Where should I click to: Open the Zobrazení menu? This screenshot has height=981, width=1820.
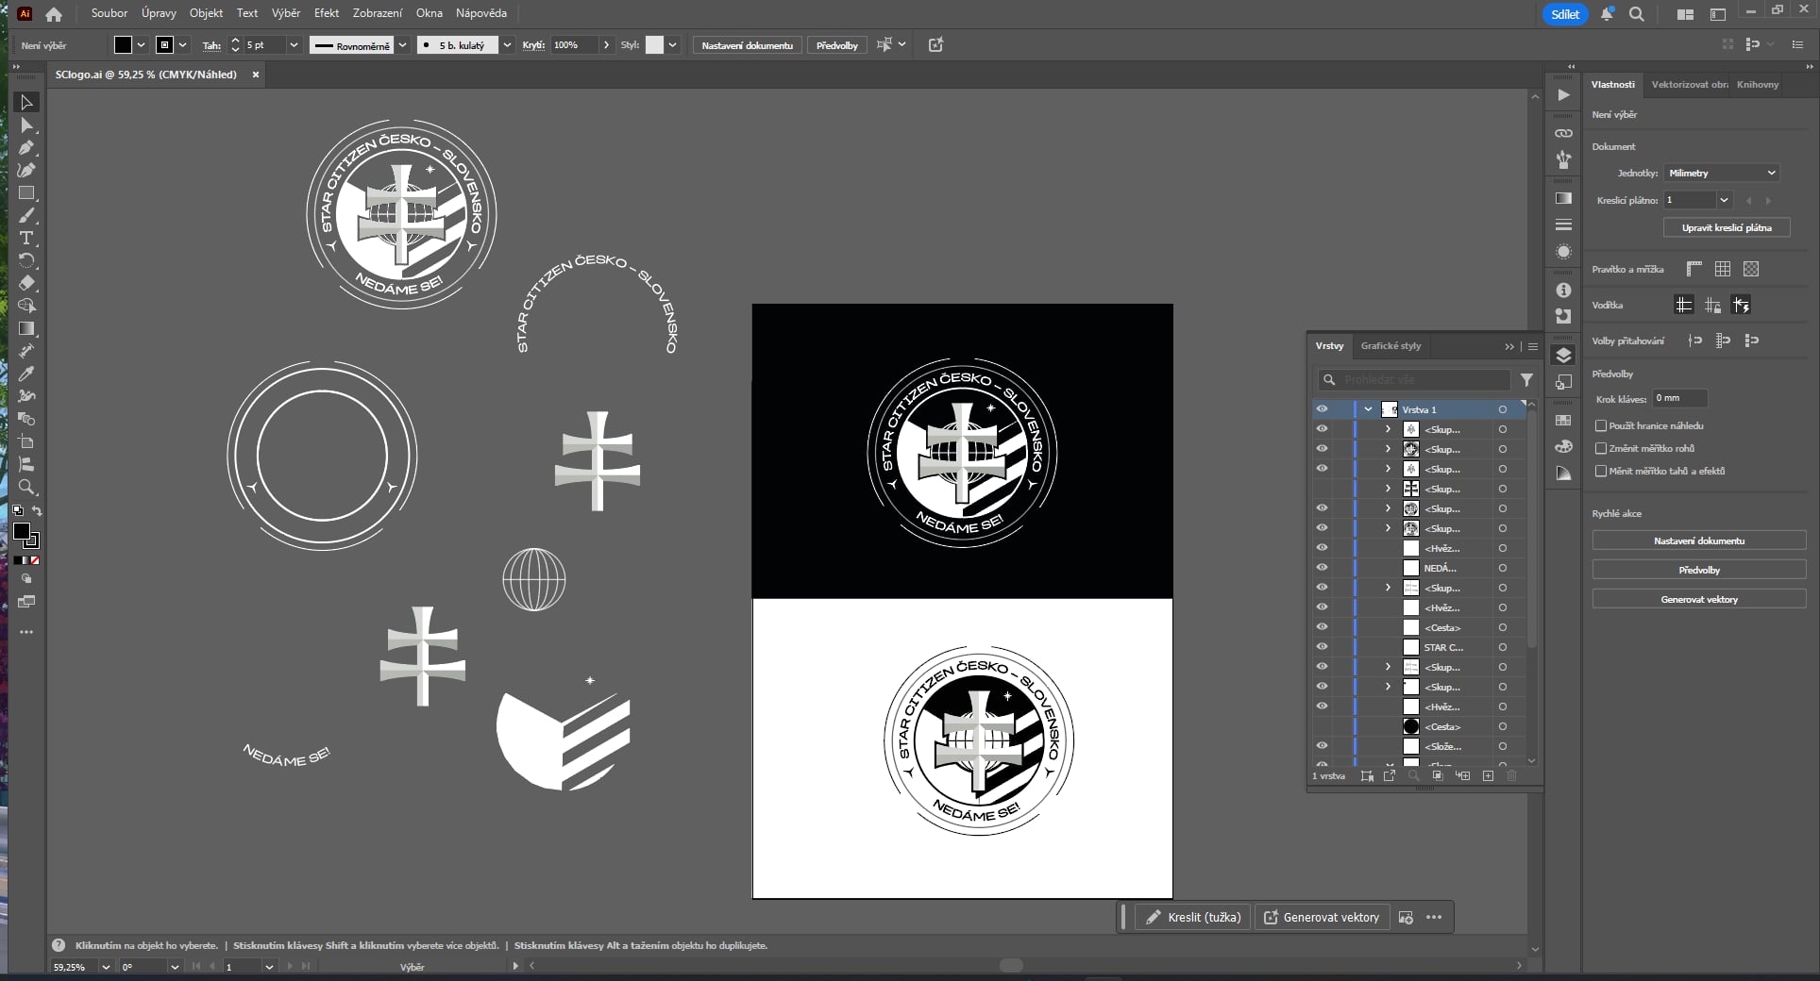378,13
